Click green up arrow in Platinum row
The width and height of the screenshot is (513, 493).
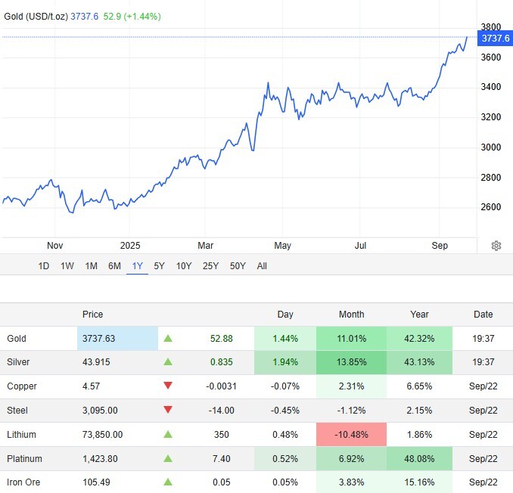coord(168,459)
